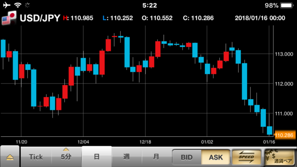The image size is (297, 167).
Task: Tap the USD/JPY pair name
Action: (40, 18)
